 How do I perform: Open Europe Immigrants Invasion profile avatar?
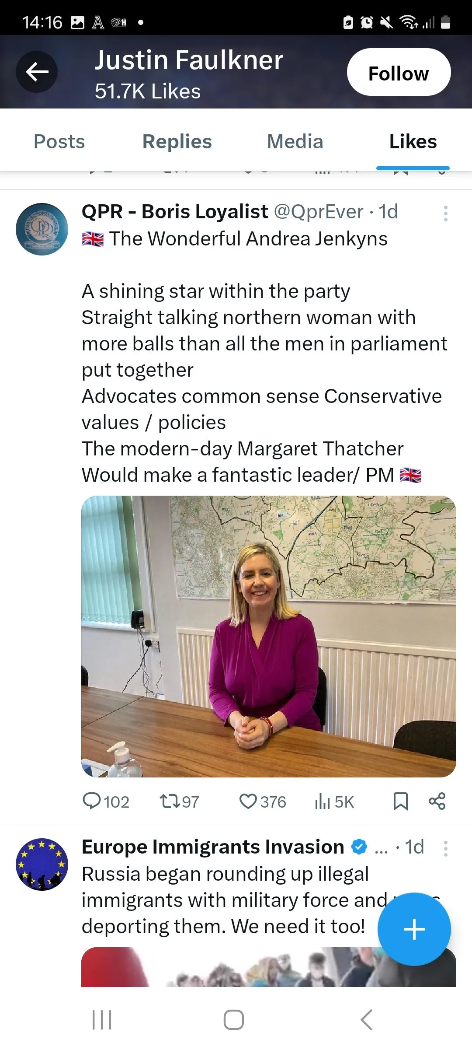[x=42, y=864]
